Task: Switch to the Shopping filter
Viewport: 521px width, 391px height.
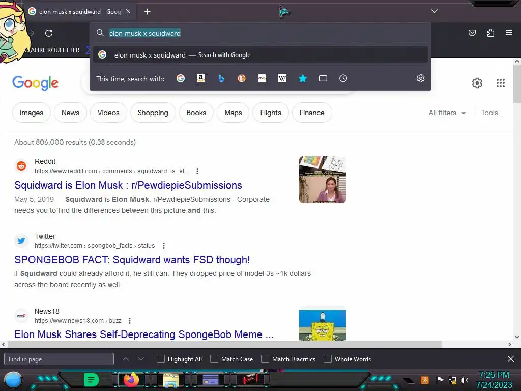Action: [x=153, y=113]
